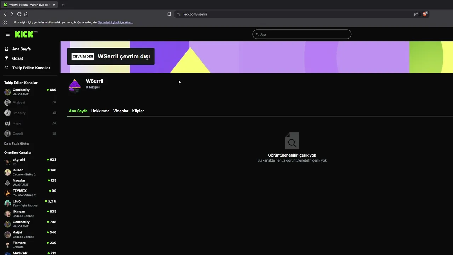This screenshot has width=453, height=255.
Task: Expand Daha Fazla Göster list
Action: tap(17, 143)
